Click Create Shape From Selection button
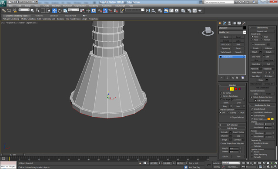This screenshot has height=169, width=278. [232, 144]
